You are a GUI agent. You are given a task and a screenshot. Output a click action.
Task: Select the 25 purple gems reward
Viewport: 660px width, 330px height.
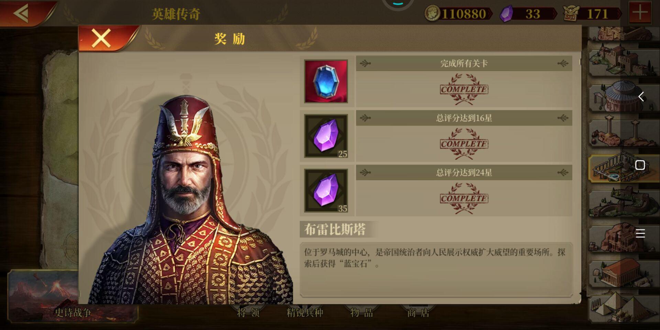click(326, 136)
